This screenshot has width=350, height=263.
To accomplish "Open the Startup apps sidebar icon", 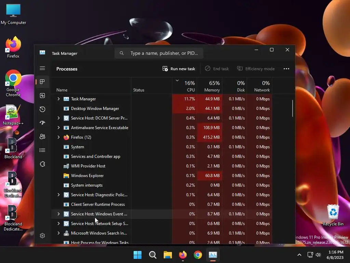I will coord(42,123).
